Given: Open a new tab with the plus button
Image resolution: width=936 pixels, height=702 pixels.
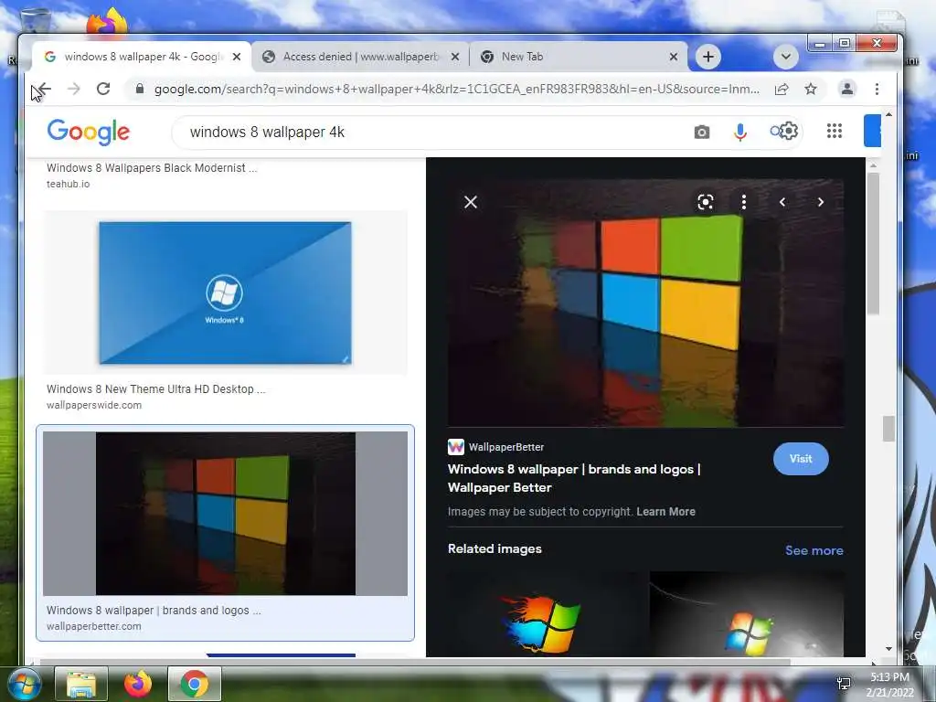Looking at the screenshot, I should pos(708,57).
